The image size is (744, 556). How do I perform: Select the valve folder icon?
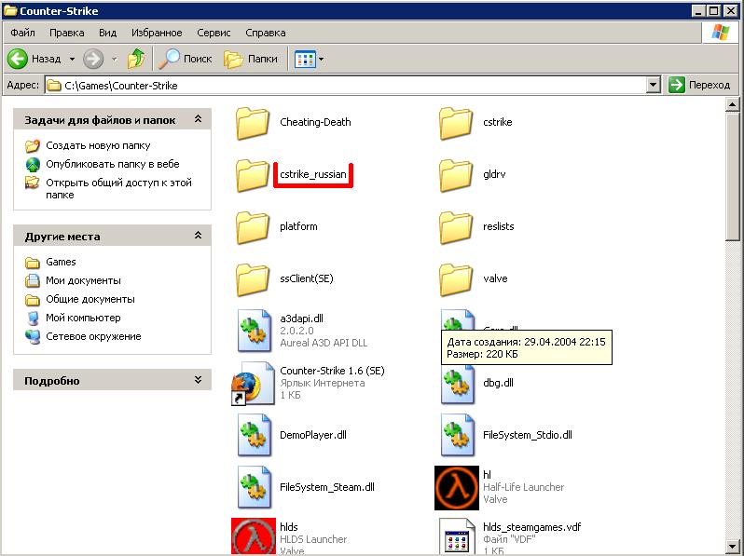tap(456, 279)
